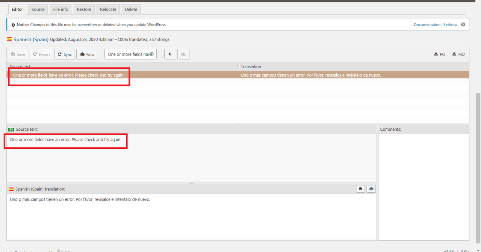
Task: Click the Spanish flag in translation header
Action: pos(11,189)
